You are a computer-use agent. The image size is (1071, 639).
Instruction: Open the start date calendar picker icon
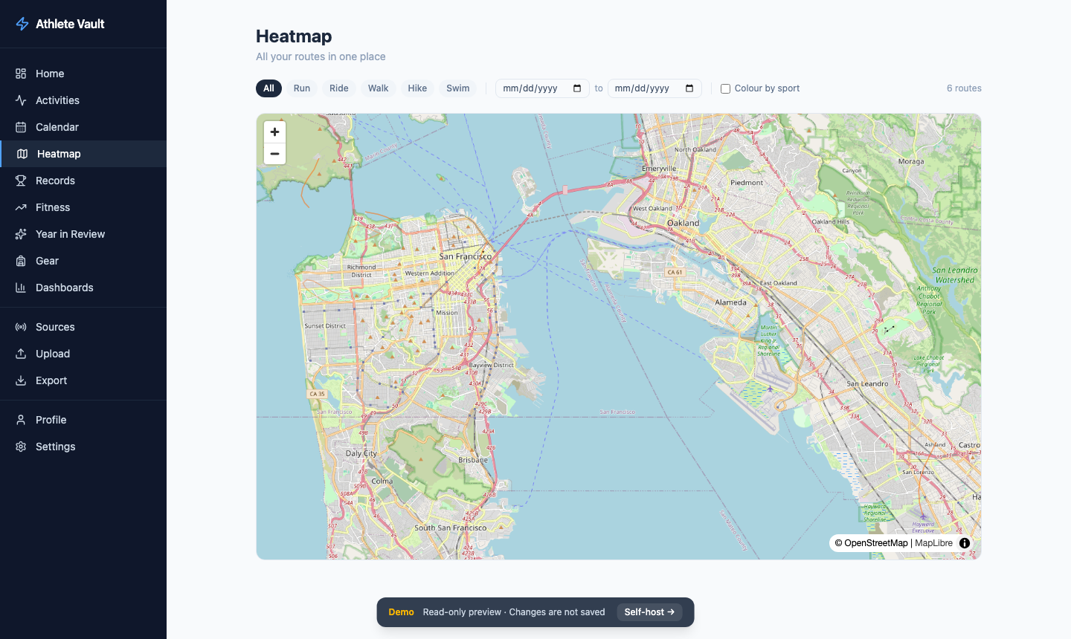[577, 88]
